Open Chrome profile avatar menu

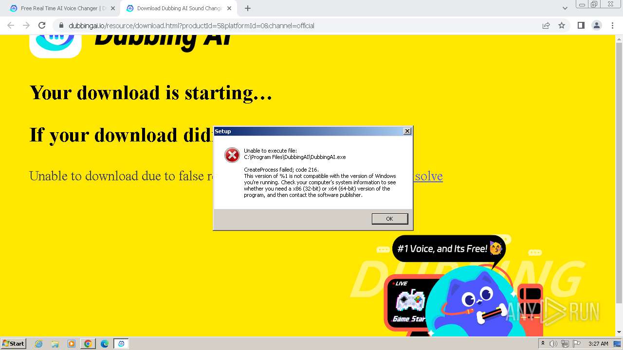[x=596, y=25]
